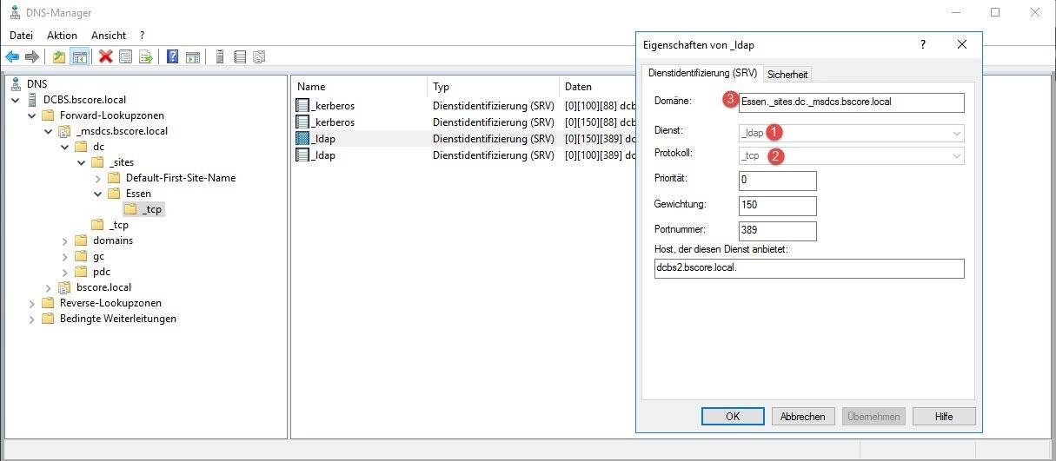Click the Abbrechen button
The image size is (1056, 461).
803,417
